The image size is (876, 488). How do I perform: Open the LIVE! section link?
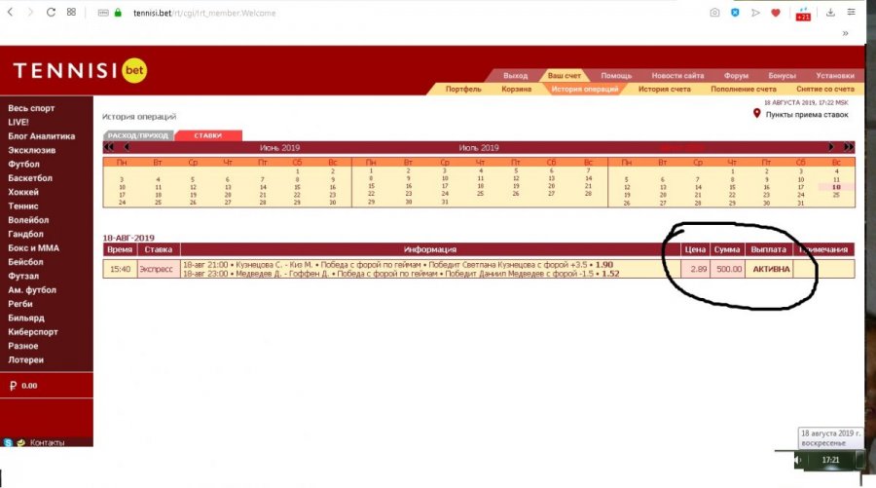coord(18,122)
